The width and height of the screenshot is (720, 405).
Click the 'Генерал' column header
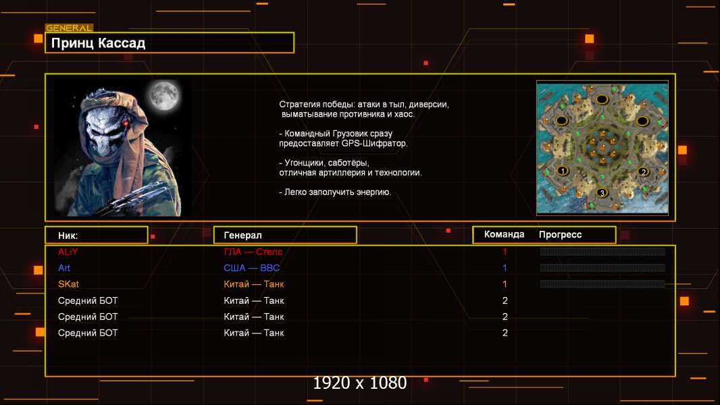pyautogui.click(x=285, y=235)
